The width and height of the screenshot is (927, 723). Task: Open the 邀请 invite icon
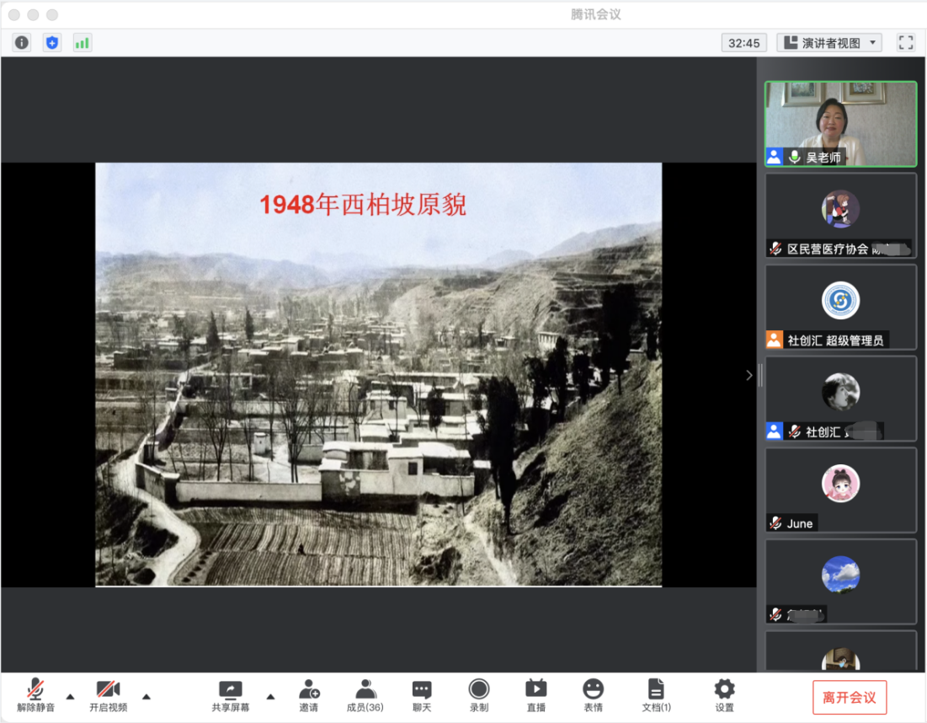309,695
